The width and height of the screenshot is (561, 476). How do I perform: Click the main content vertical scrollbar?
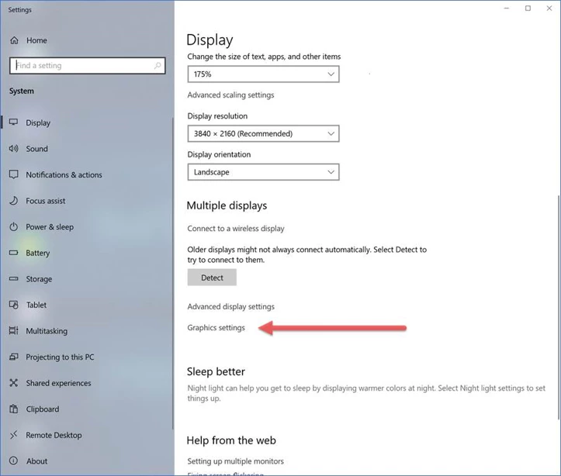[559, 307]
